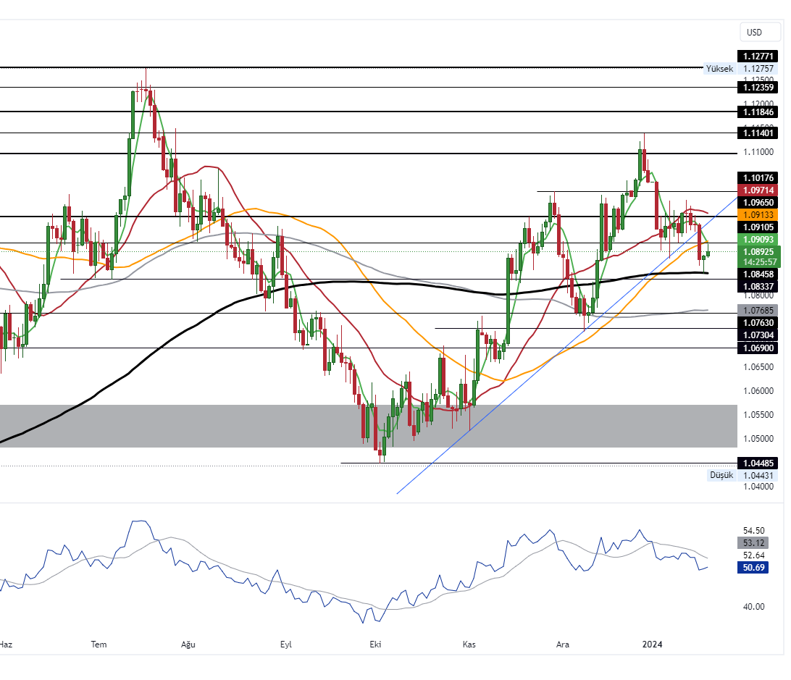The image size is (791, 680).
Task: Click the Eki month on time axis
Action: (x=375, y=644)
